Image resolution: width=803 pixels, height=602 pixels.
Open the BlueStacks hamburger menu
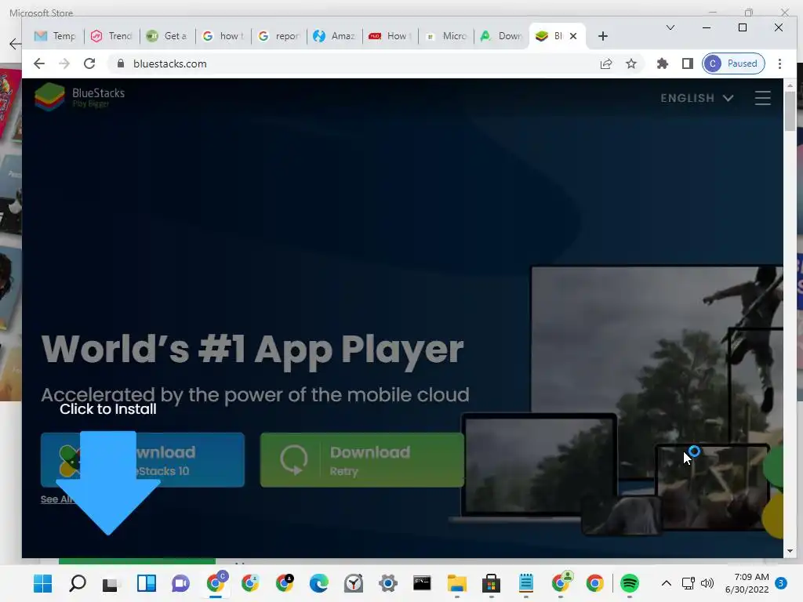point(762,98)
